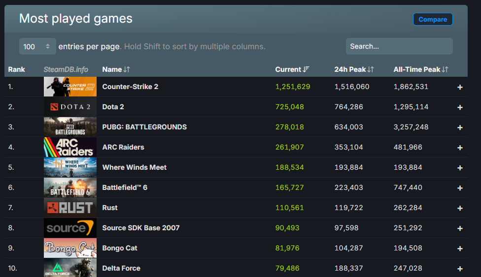
Task: Sort table by Name column
Action: pyautogui.click(x=116, y=69)
